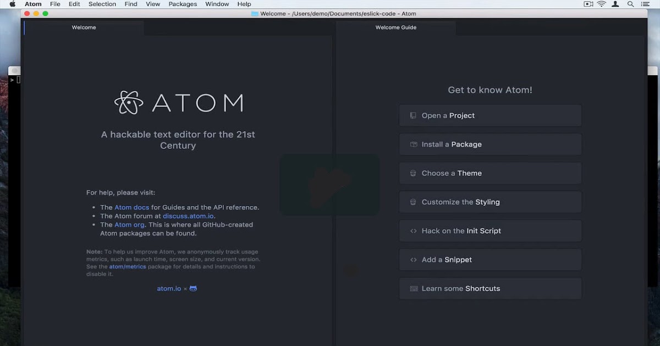Click the package icon beside Install a Package
Screen dimensions: 660x346
point(413,144)
